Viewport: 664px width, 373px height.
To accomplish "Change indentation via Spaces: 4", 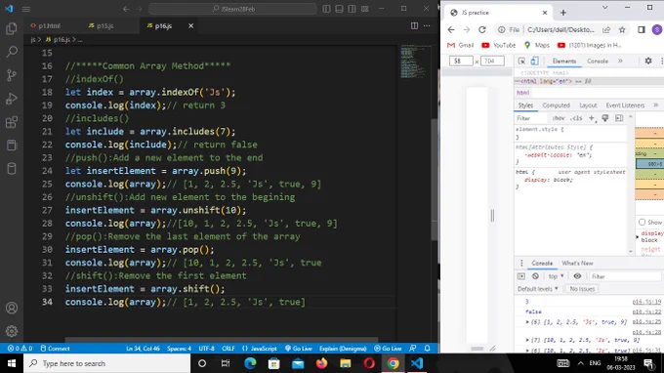I will click(179, 349).
